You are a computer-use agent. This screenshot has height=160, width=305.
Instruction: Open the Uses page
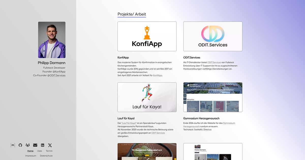(40, 151)
